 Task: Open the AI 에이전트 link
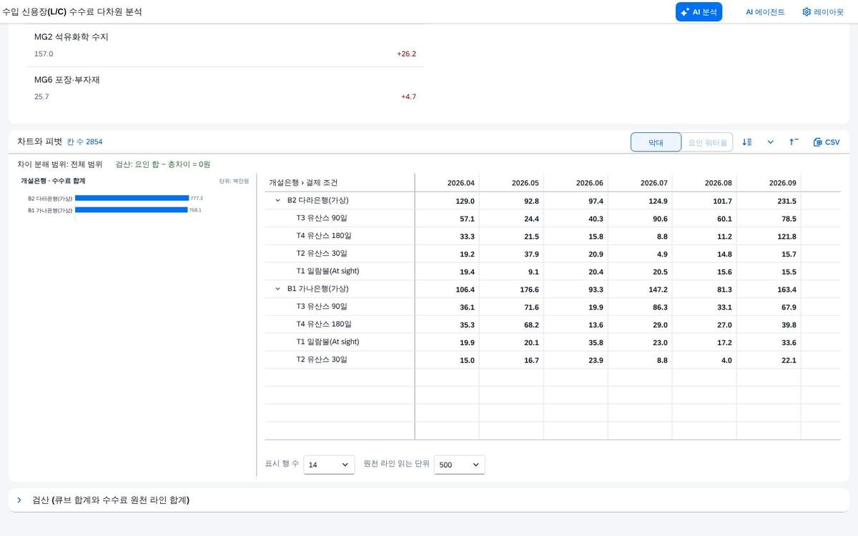[765, 11]
